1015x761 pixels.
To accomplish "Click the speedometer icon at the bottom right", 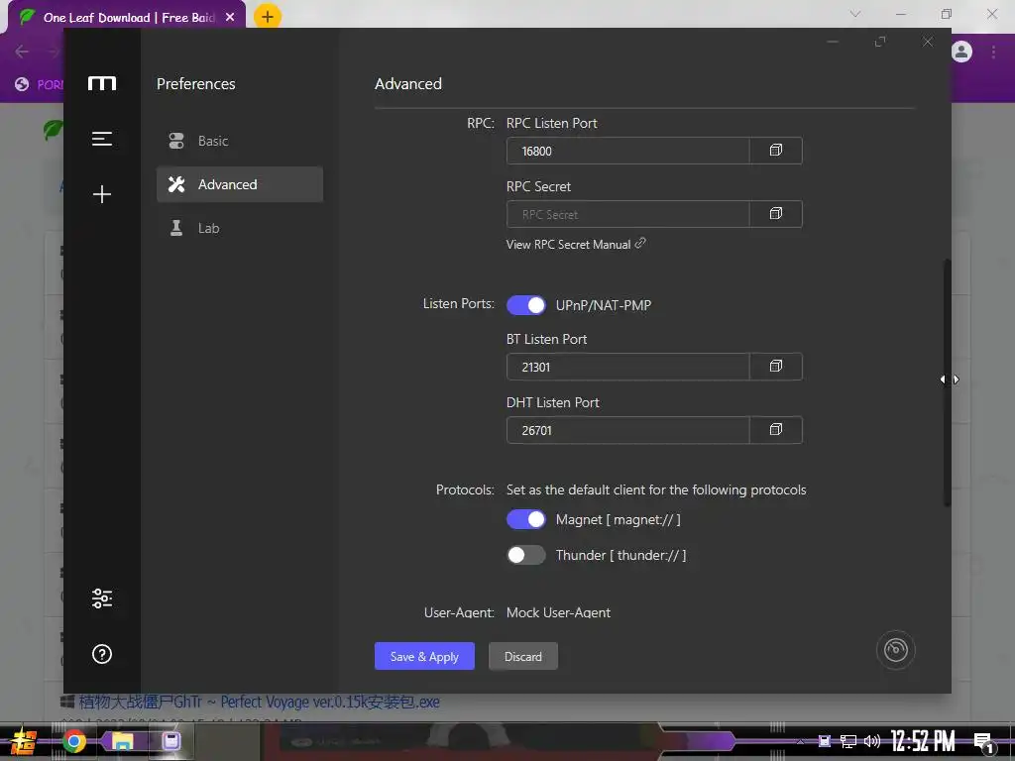I will pyautogui.click(x=895, y=650).
